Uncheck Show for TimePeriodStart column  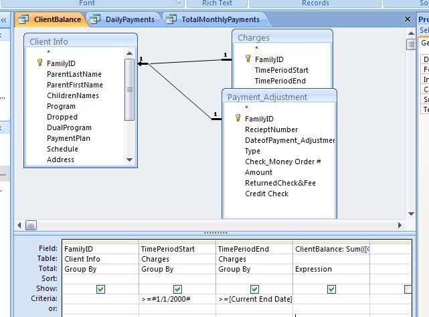177,289
